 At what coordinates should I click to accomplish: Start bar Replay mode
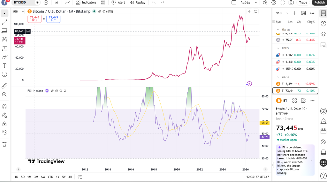(138, 3)
